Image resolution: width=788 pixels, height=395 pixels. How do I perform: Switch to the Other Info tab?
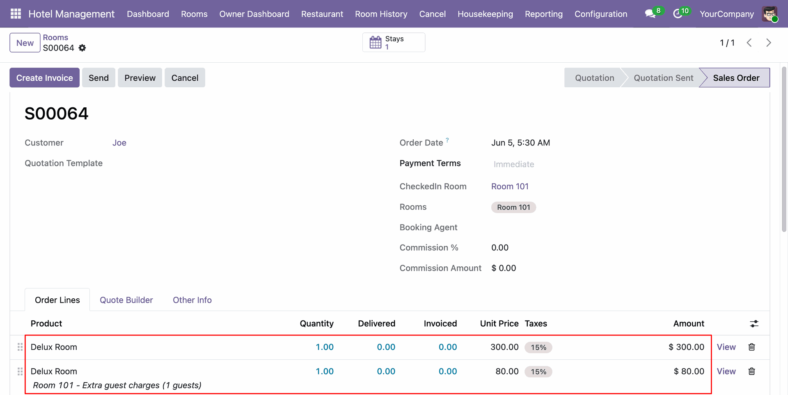click(192, 300)
